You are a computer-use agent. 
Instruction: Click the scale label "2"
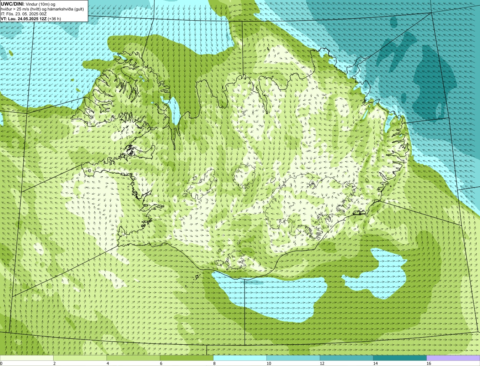coord(54,363)
